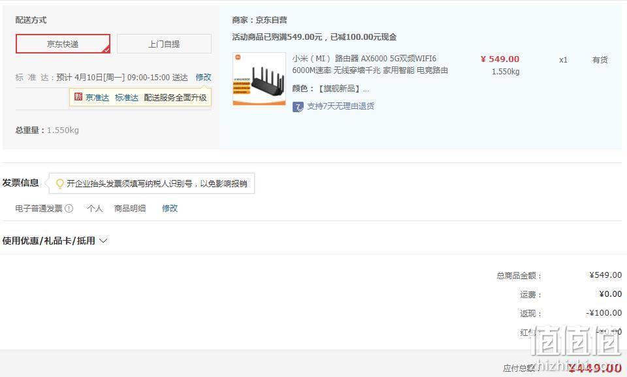627x377 pixels.
Task: Click the 7-day return badge icon
Action: tap(298, 106)
